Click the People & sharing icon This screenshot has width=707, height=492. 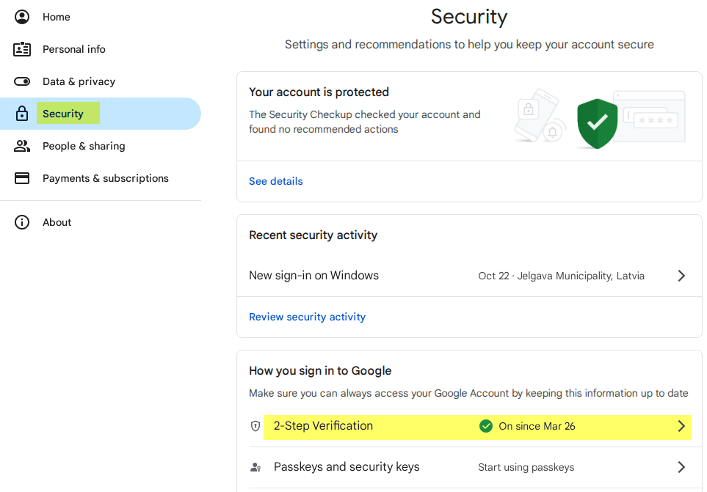pos(22,146)
